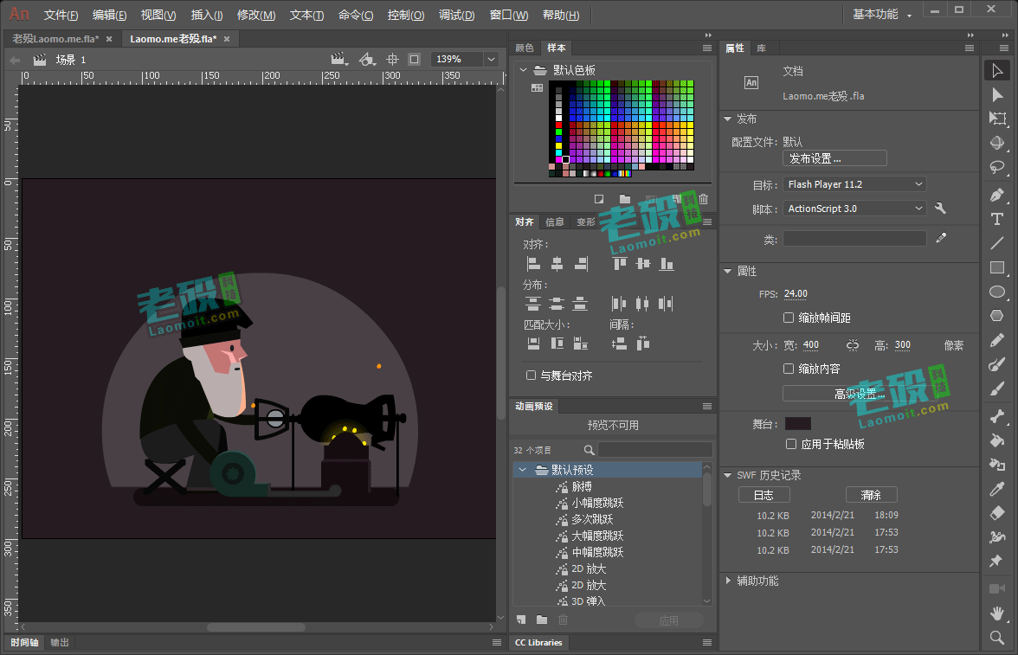This screenshot has width=1018, height=655.
Task: Open Flash Player 11.2 target dropdown
Action: [x=854, y=184]
